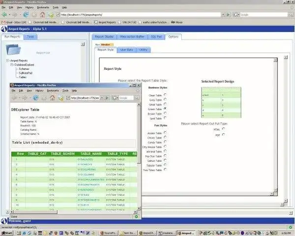Image resolution: width=295 pixels, height=236 pixels.
Task: Switch to View Action Buffer tab
Action: click(132, 37)
